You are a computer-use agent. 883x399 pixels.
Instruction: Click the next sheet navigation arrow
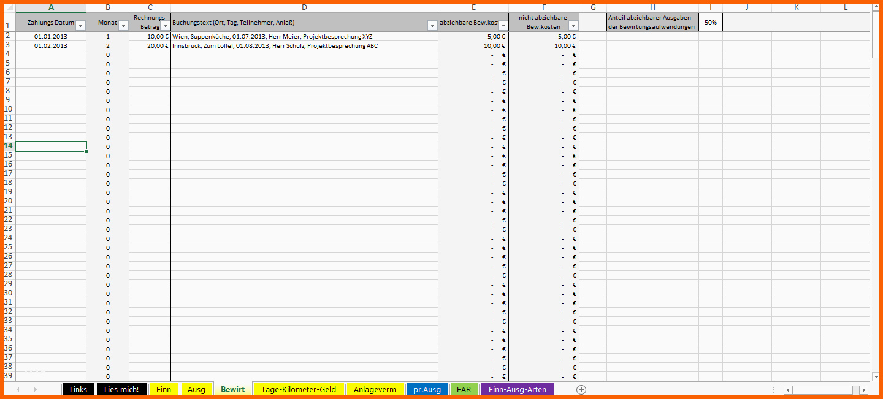(35, 390)
